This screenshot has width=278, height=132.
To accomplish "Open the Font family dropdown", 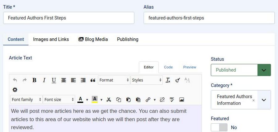I will coord(26,100).
